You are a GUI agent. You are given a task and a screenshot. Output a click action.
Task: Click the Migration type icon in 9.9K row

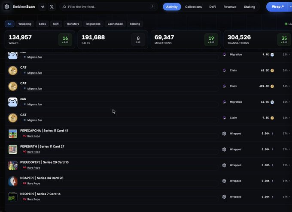point(225,54)
